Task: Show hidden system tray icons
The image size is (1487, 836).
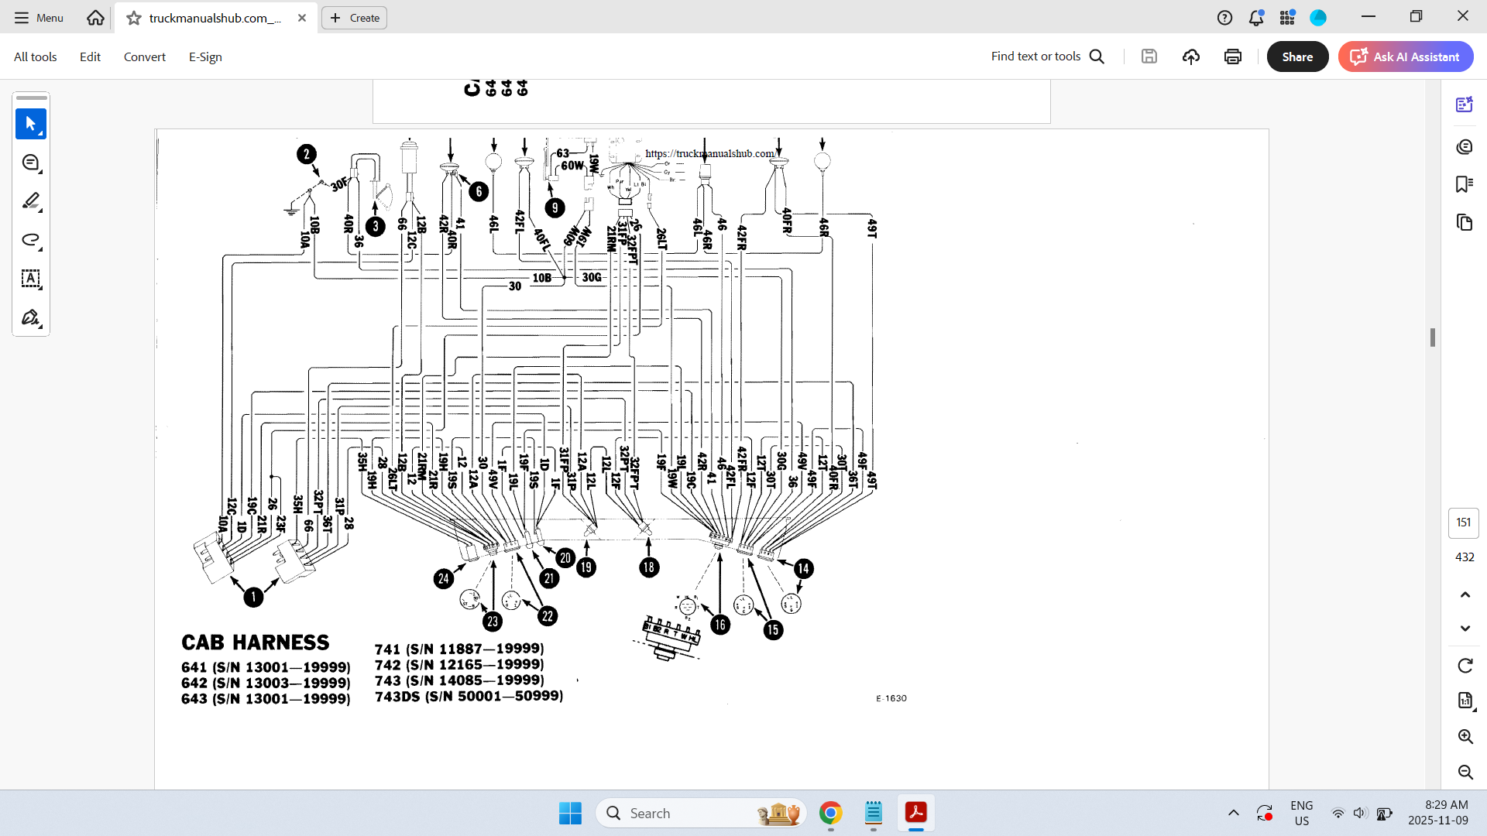Action: point(1233,813)
